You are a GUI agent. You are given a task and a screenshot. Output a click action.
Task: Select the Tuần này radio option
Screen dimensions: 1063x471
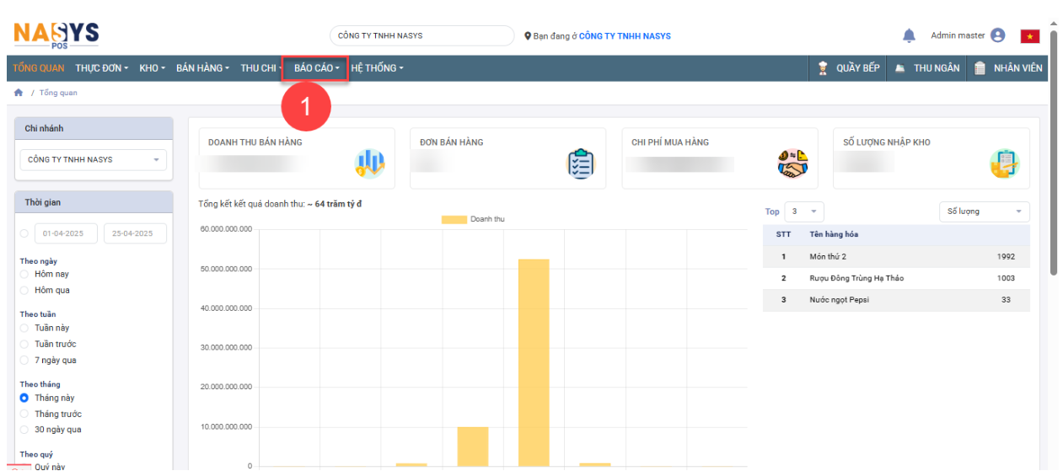[x=24, y=328]
